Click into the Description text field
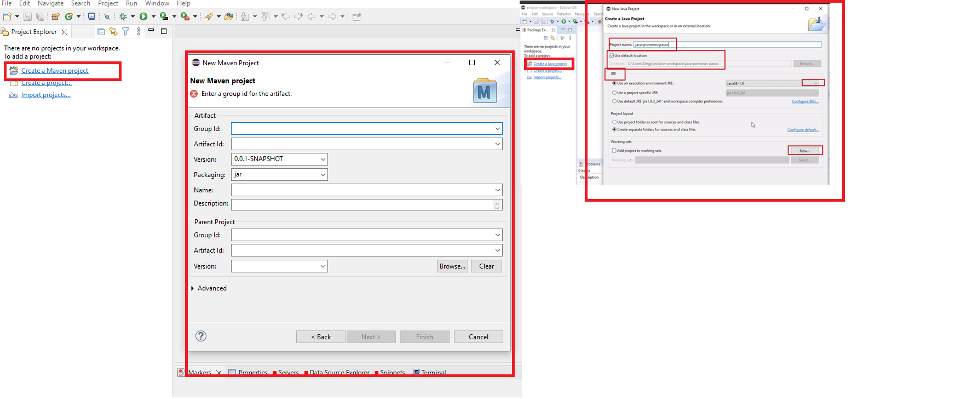The height and width of the screenshot is (399, 961). (362, 204)
